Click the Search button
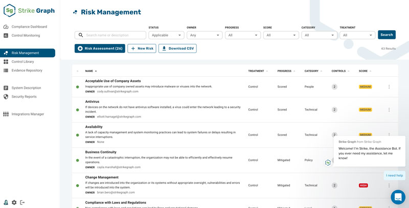Viewport: 409px width, 208px height. [387, 35]
